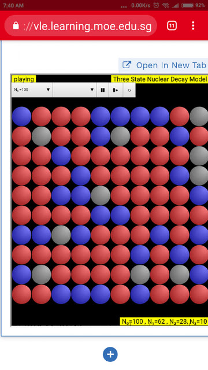Open the browser three-dot menu
The width and height of the screenshot is (208, 370).
(193, 25)
